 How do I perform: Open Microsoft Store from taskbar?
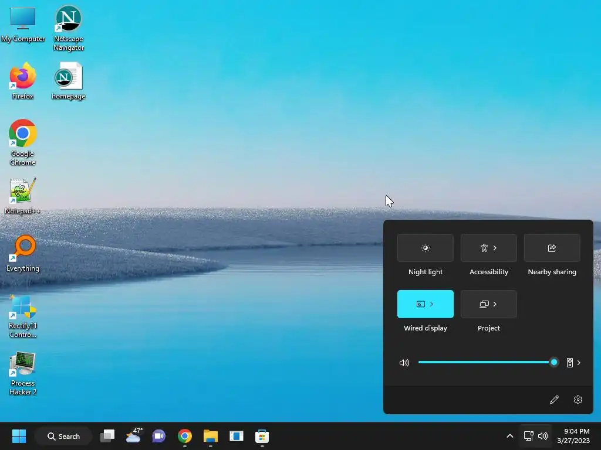[262, 436]
